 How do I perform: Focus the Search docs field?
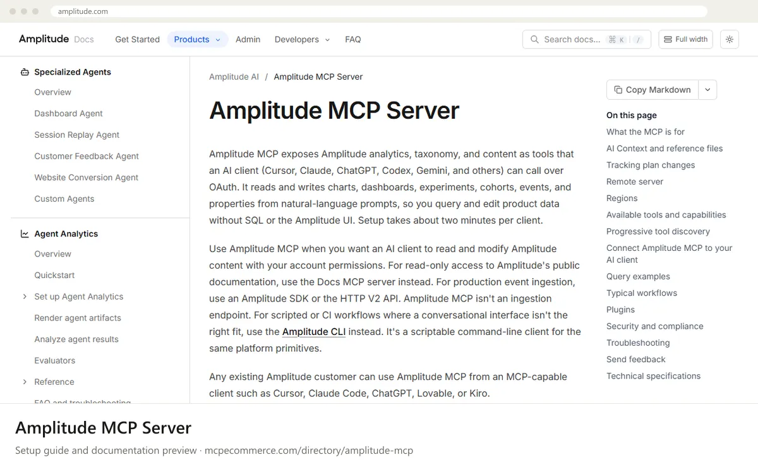[587, 39]
